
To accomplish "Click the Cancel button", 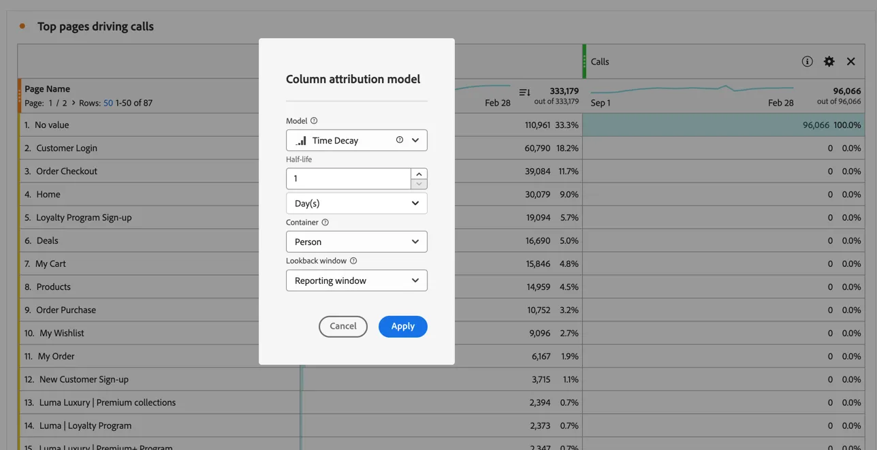I will point(343,326).
